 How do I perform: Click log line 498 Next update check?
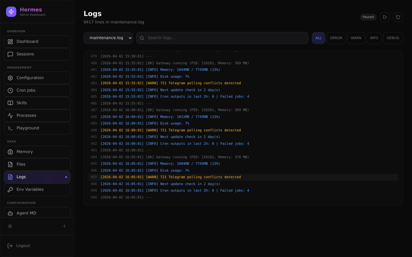pos(243,184)
